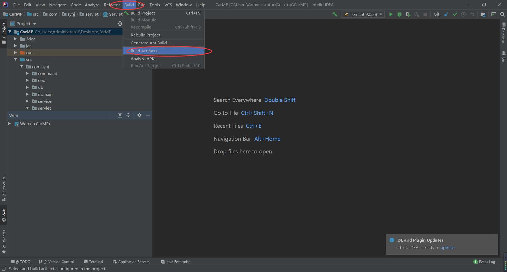Click the update link in notification
Image resolution: width=507 pixels, height=272 pixels.
447,247
